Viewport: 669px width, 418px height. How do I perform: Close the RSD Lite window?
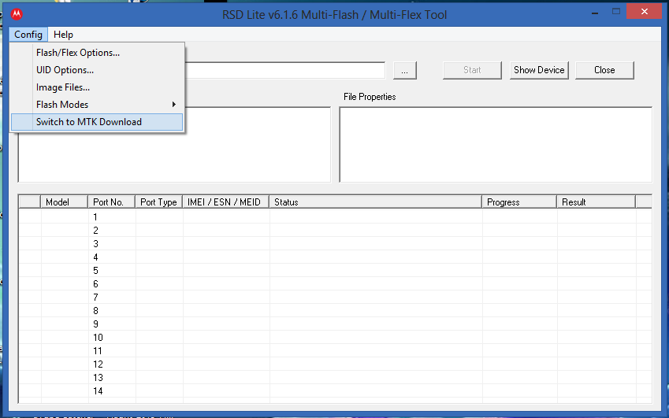(645, 12)
